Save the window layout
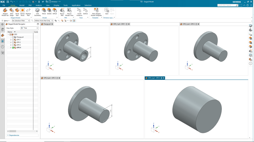254x142 pixels. coord(107,11)
